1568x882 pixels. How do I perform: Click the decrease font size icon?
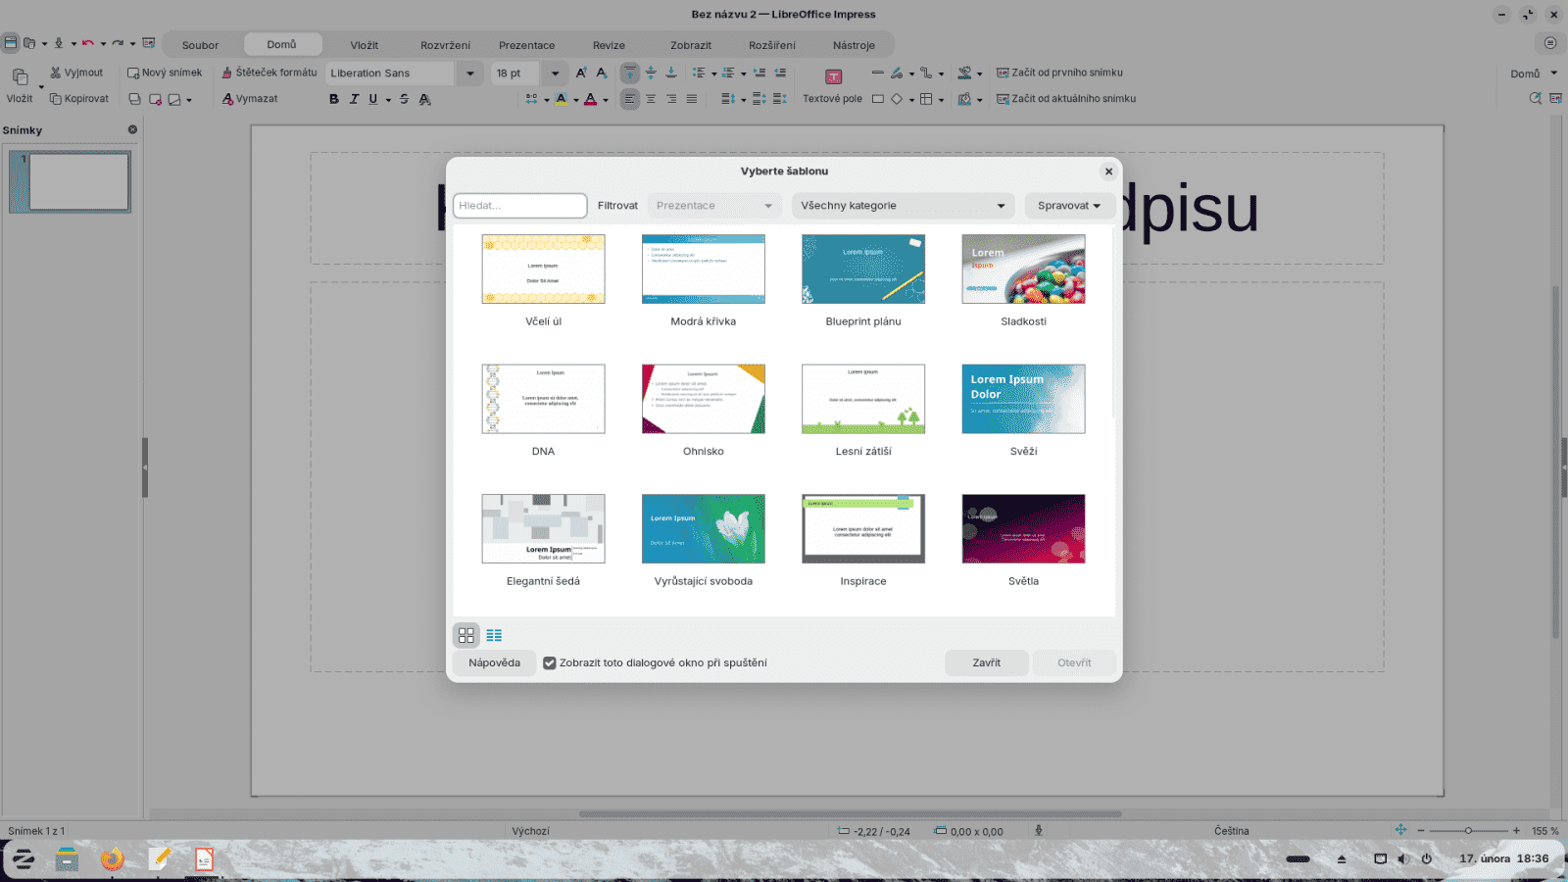click(x=602, y=73)
